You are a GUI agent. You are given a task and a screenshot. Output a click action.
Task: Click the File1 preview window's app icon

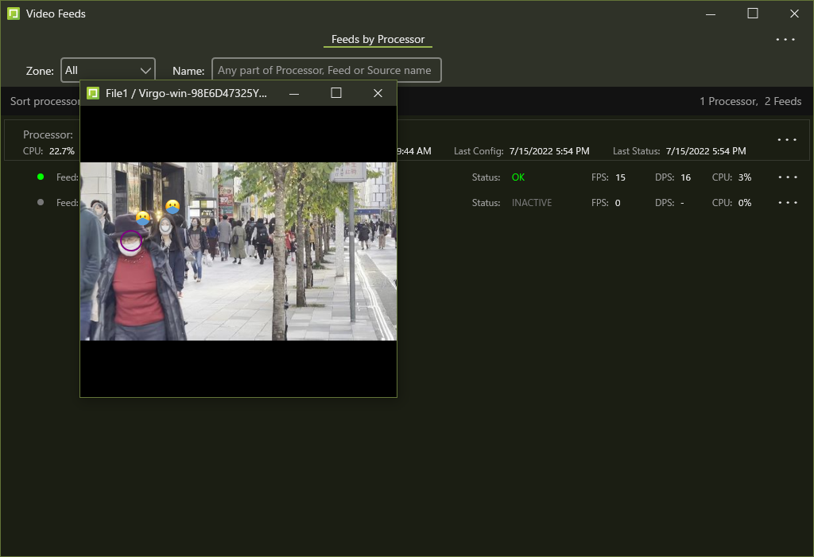click(x=93, y=93)
